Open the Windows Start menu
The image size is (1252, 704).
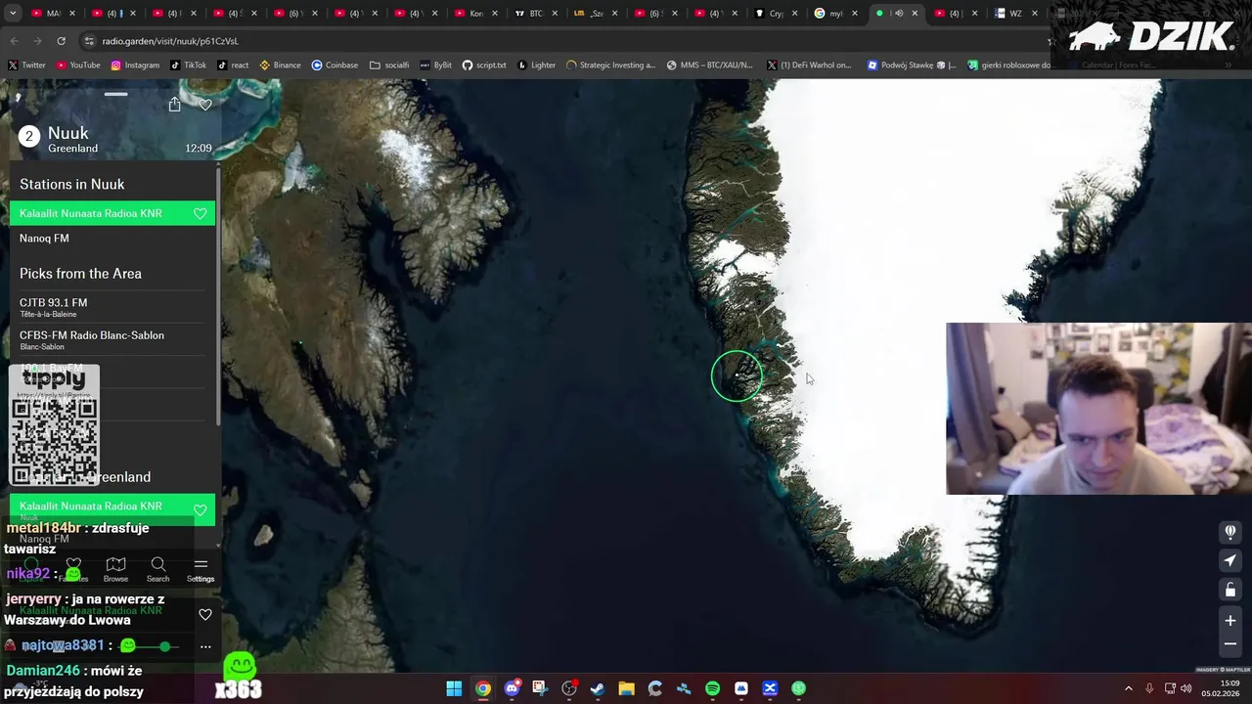coord(454,688)
